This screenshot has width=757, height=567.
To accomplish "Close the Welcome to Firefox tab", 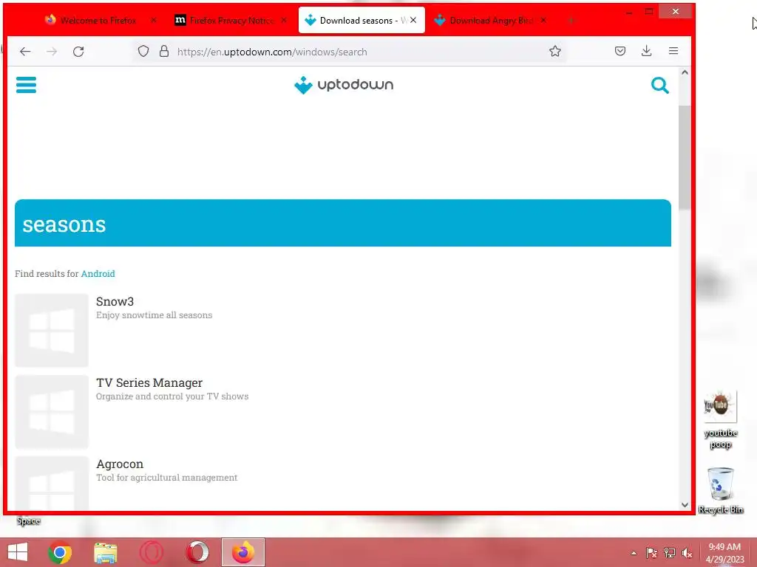I will tap(154, 20).
